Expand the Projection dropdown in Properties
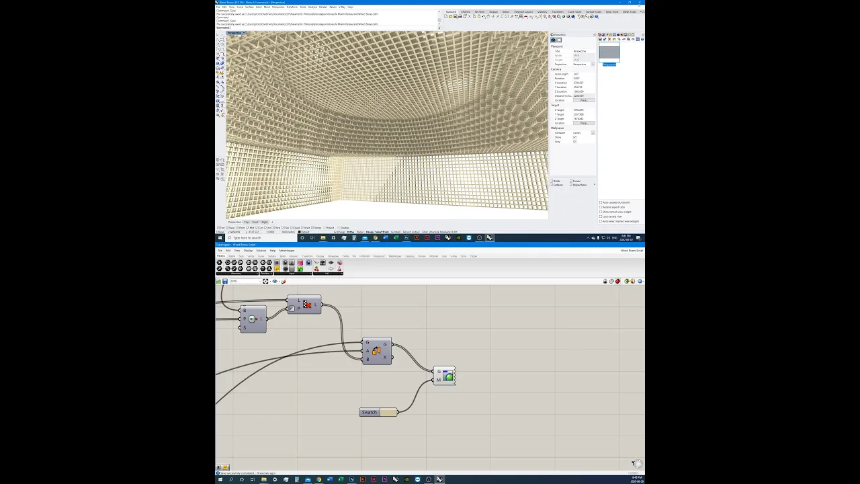Image resolution: width=860 pixels, height=484 pixels. pyautogui.click(x=593, y=64)
